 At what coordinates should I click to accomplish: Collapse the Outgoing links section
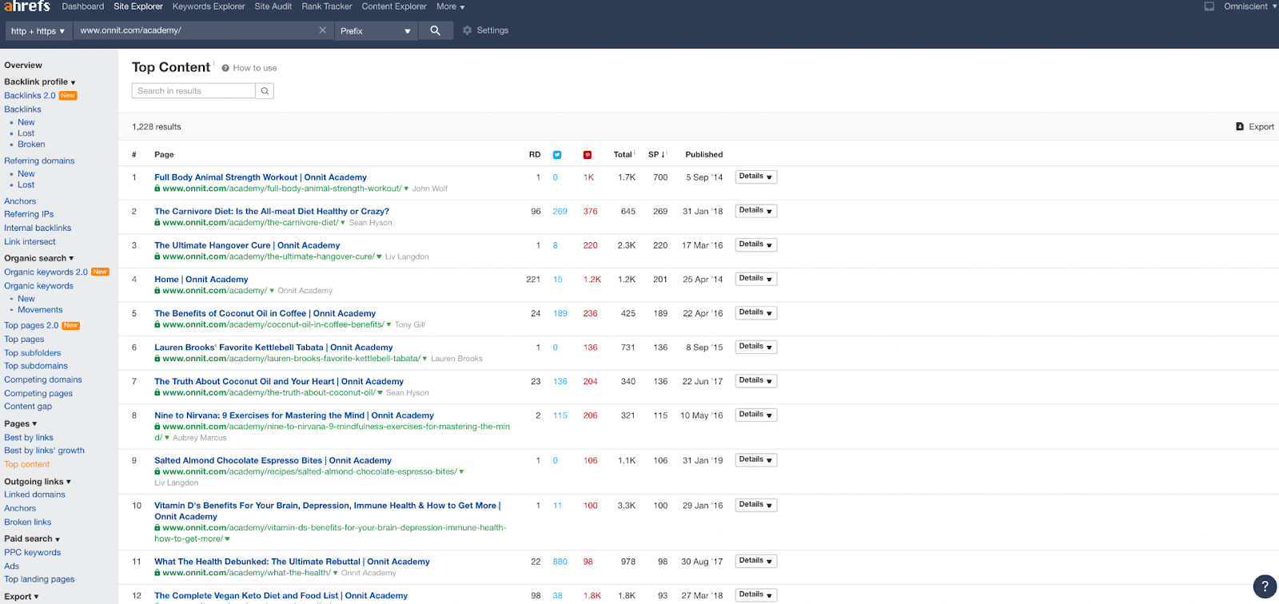38,482
